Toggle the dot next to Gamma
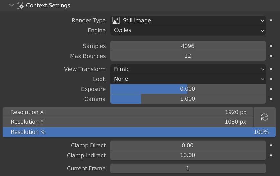This screenshot has width=280, height=176. 271,99
